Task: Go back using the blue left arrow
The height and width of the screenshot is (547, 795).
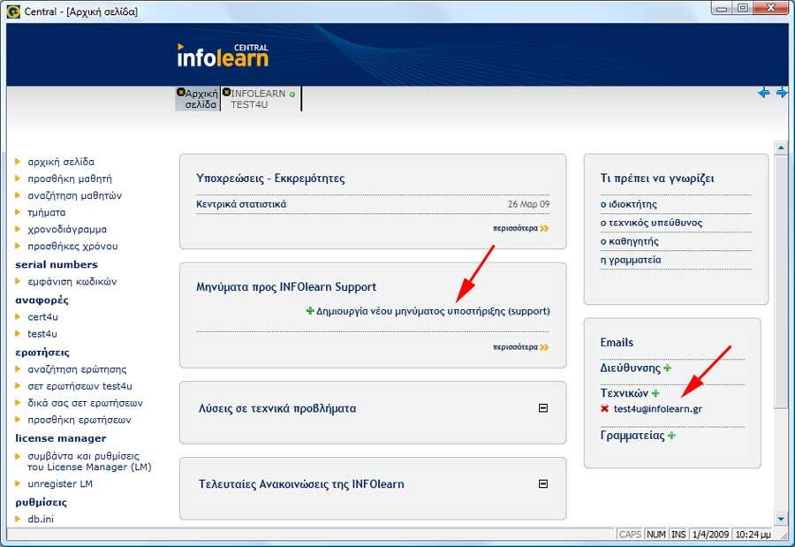Action: point(763,93)
